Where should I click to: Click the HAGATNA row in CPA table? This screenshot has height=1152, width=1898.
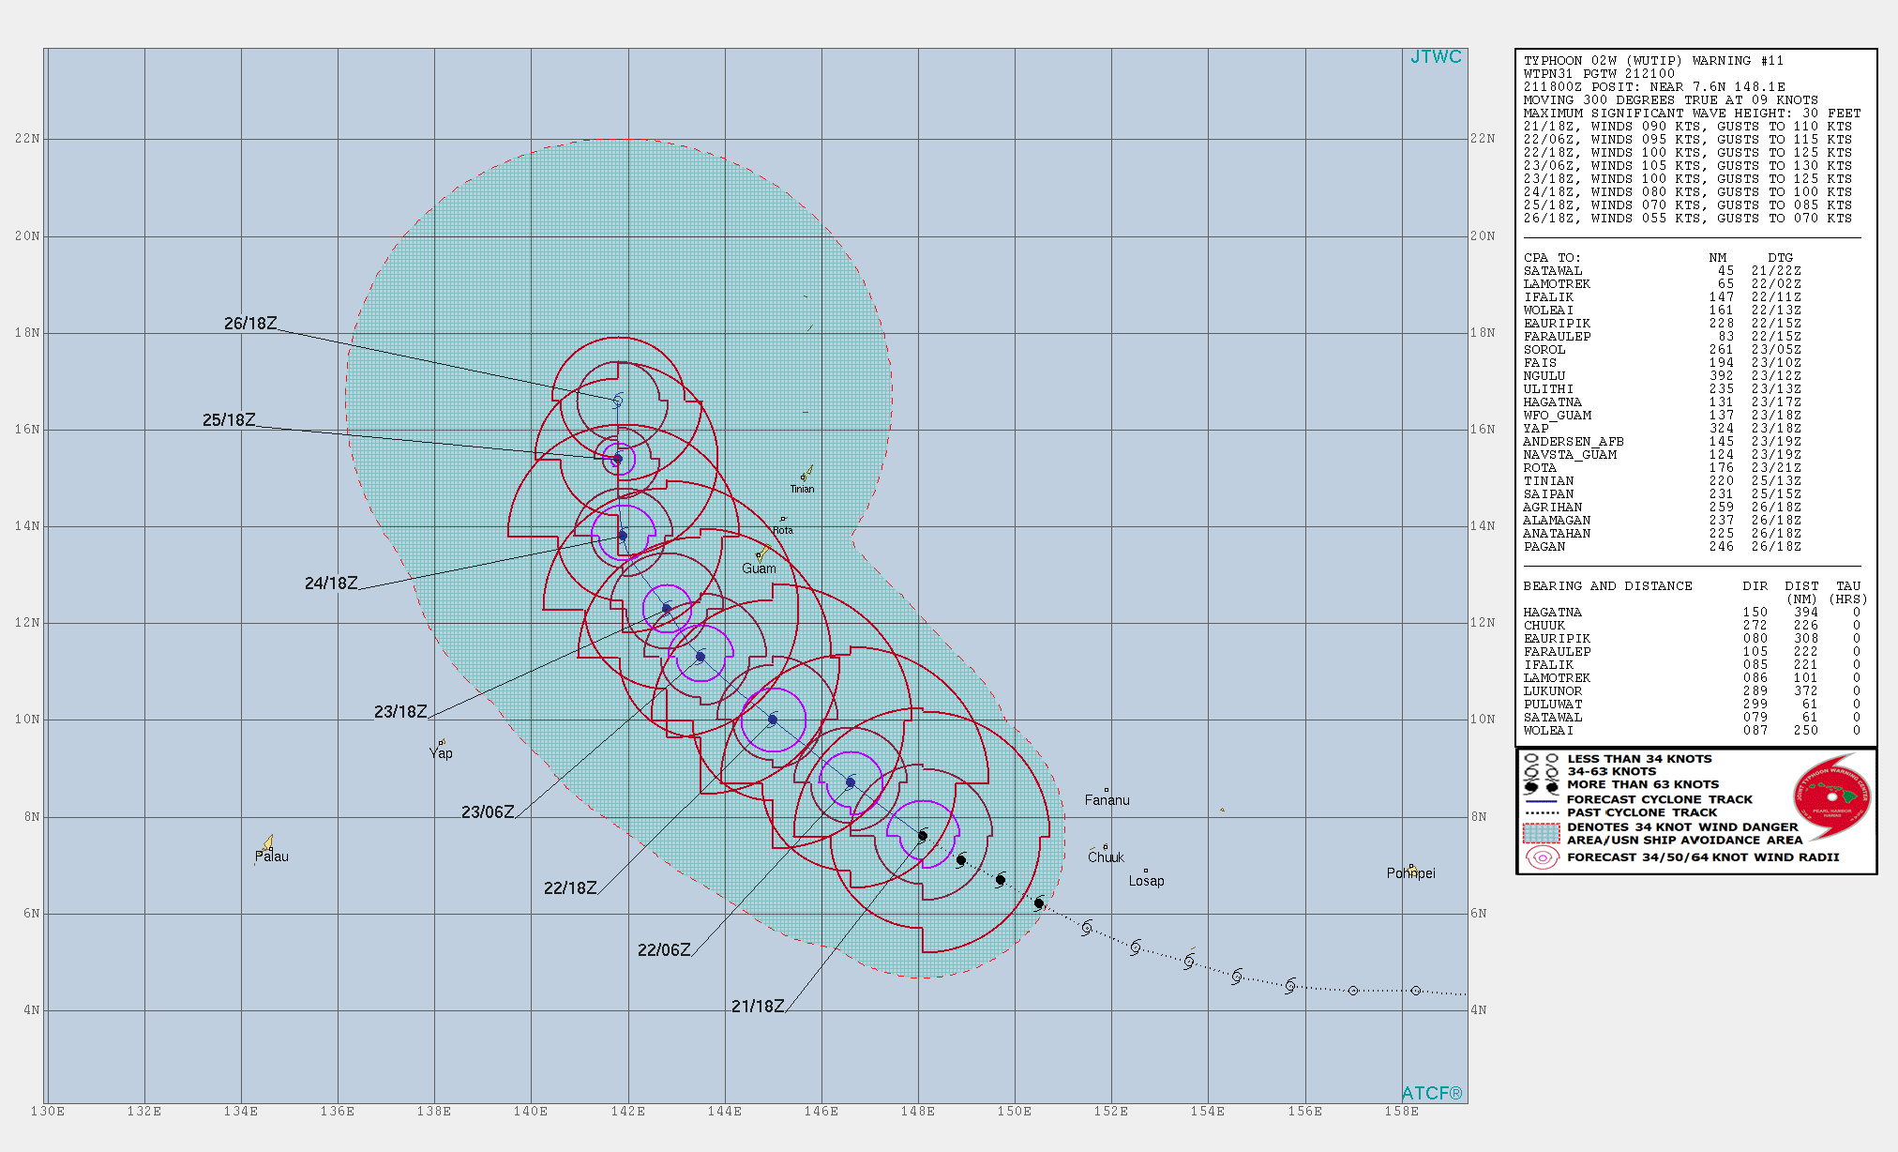coord(1662,402)
